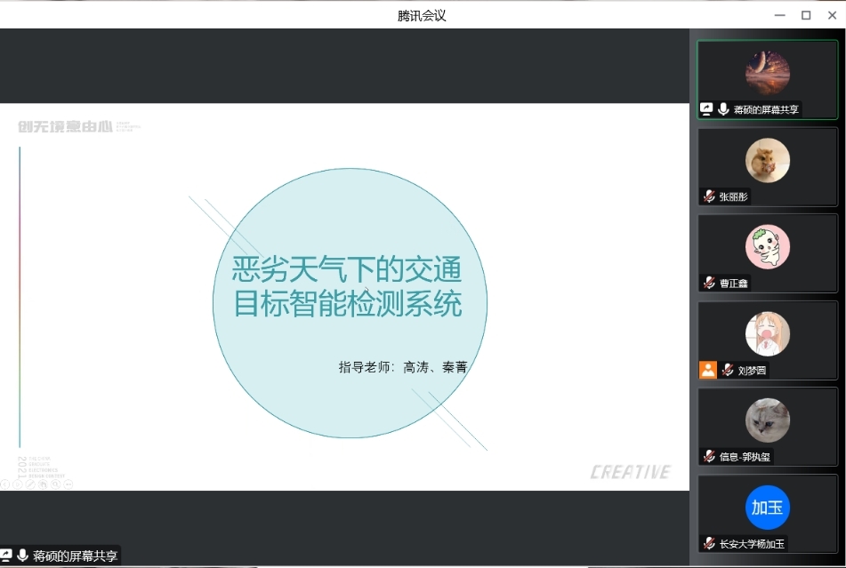Viewport: 846px width, 568px height.
Task: Click the 曹正鑫 name label
Action: pyautogui.click(x=734, y=283)
